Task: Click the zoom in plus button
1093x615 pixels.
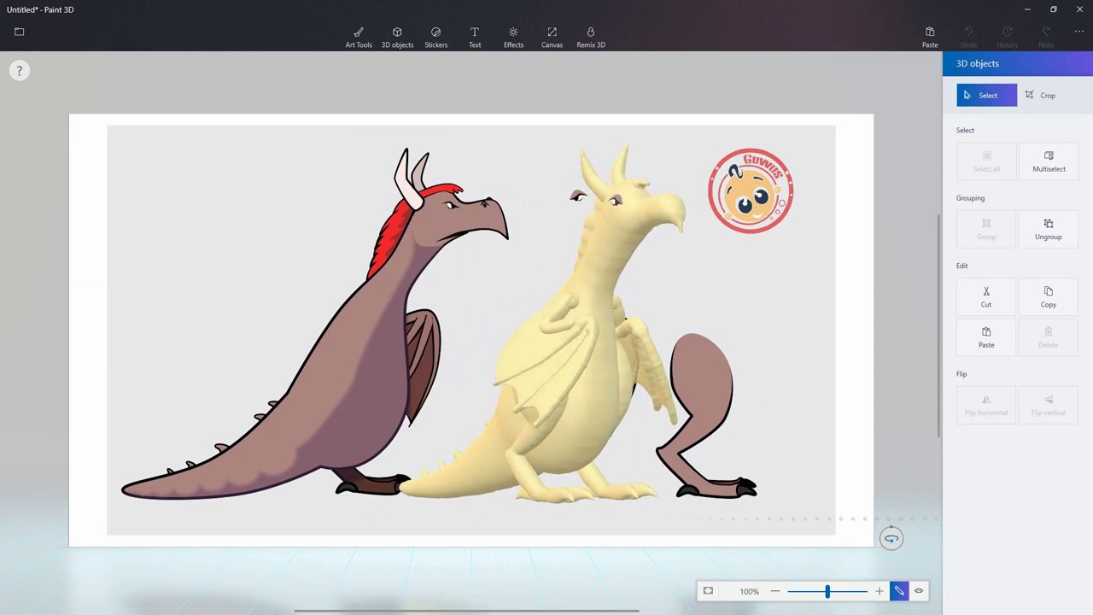Action: [879, 591]
